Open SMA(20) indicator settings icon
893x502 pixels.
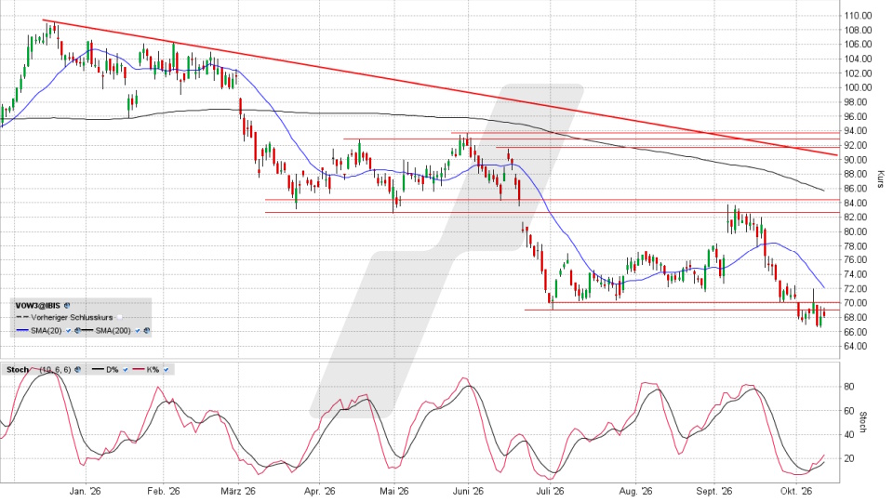[x=77, y=331]
